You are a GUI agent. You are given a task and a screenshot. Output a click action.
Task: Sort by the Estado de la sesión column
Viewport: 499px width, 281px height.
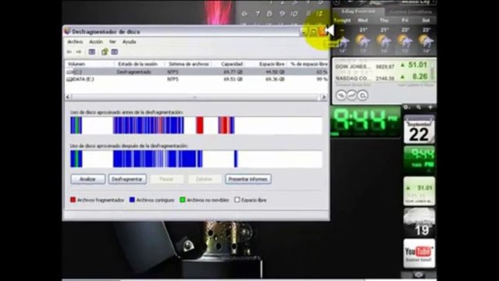[139, 64]
